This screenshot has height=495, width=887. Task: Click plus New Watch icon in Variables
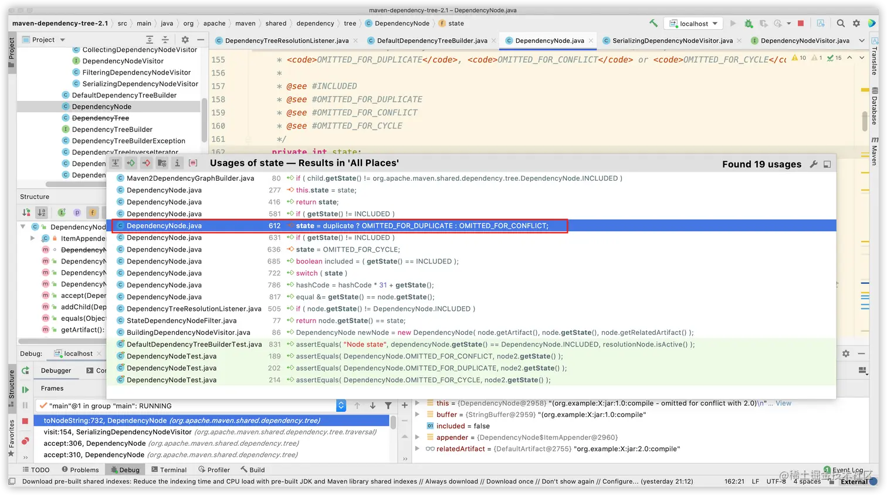click(404, 405)
